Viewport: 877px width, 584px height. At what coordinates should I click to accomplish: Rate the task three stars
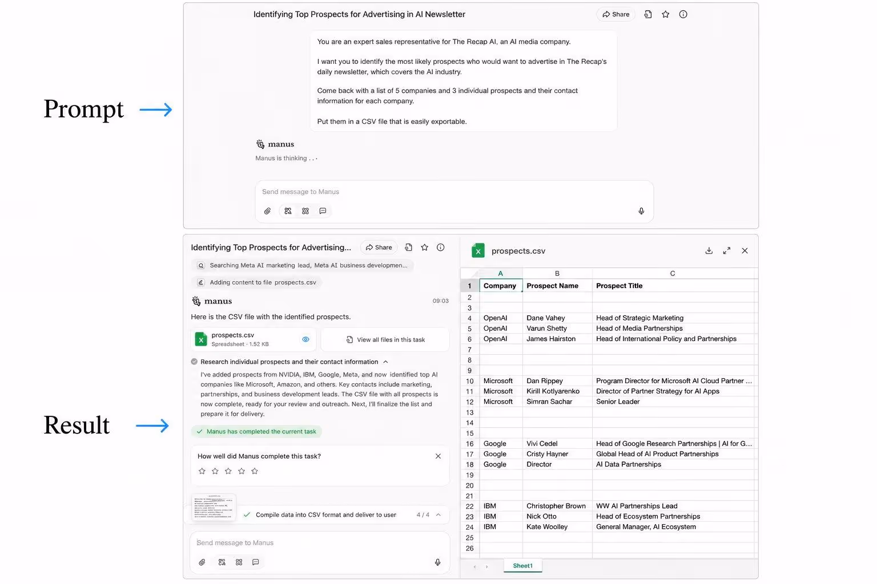[x=228, y=471]
